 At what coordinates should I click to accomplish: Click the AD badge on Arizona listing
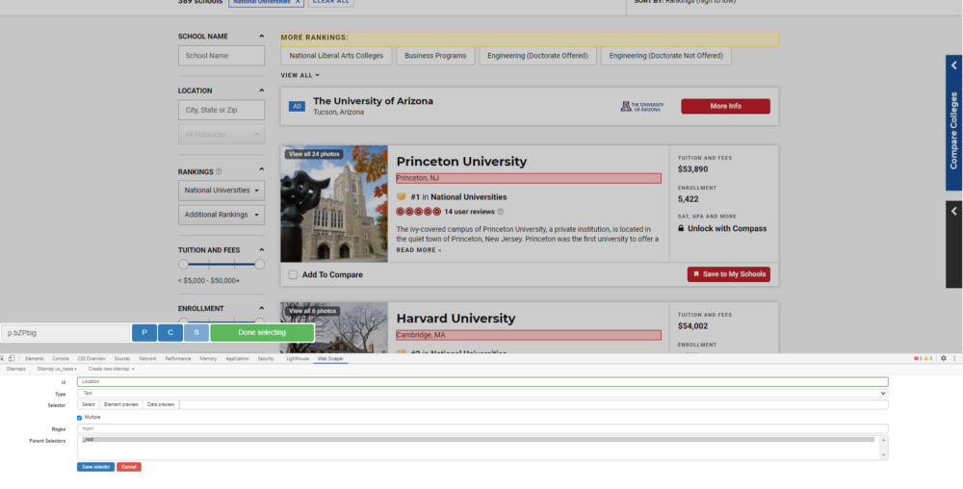[297, 106]
